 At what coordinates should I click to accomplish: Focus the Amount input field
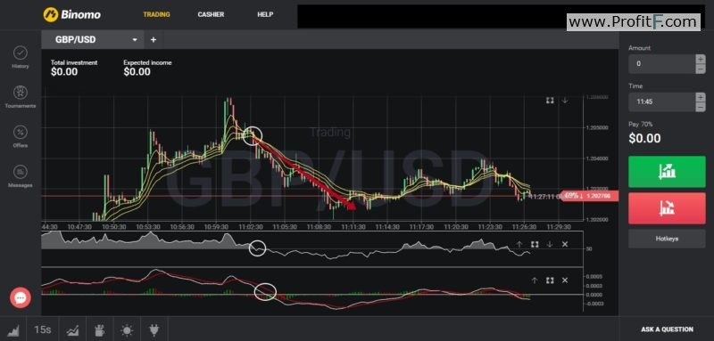[661, 64]
